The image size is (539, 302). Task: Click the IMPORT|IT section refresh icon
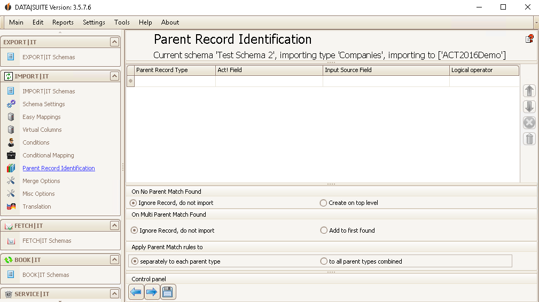(x=9, y=76)
